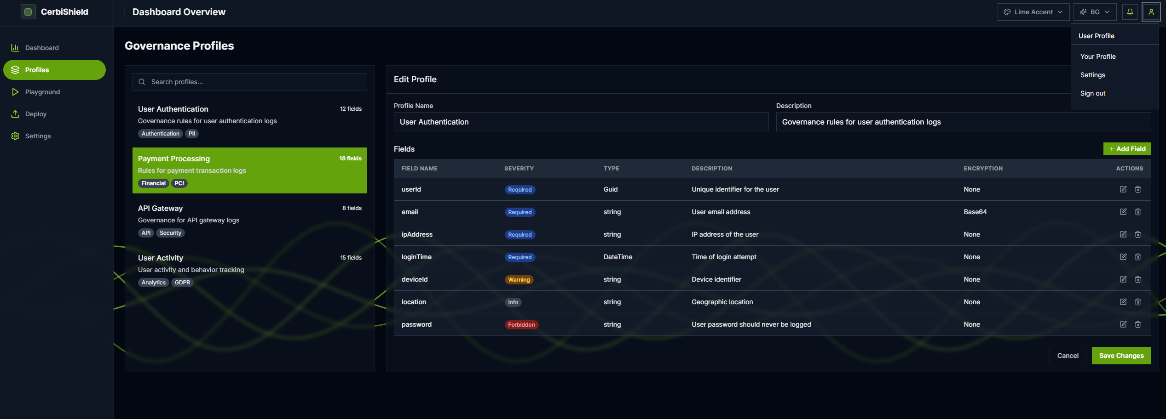Open the Playground section
The image size is (1166, 419).
[x=42, y=91]
